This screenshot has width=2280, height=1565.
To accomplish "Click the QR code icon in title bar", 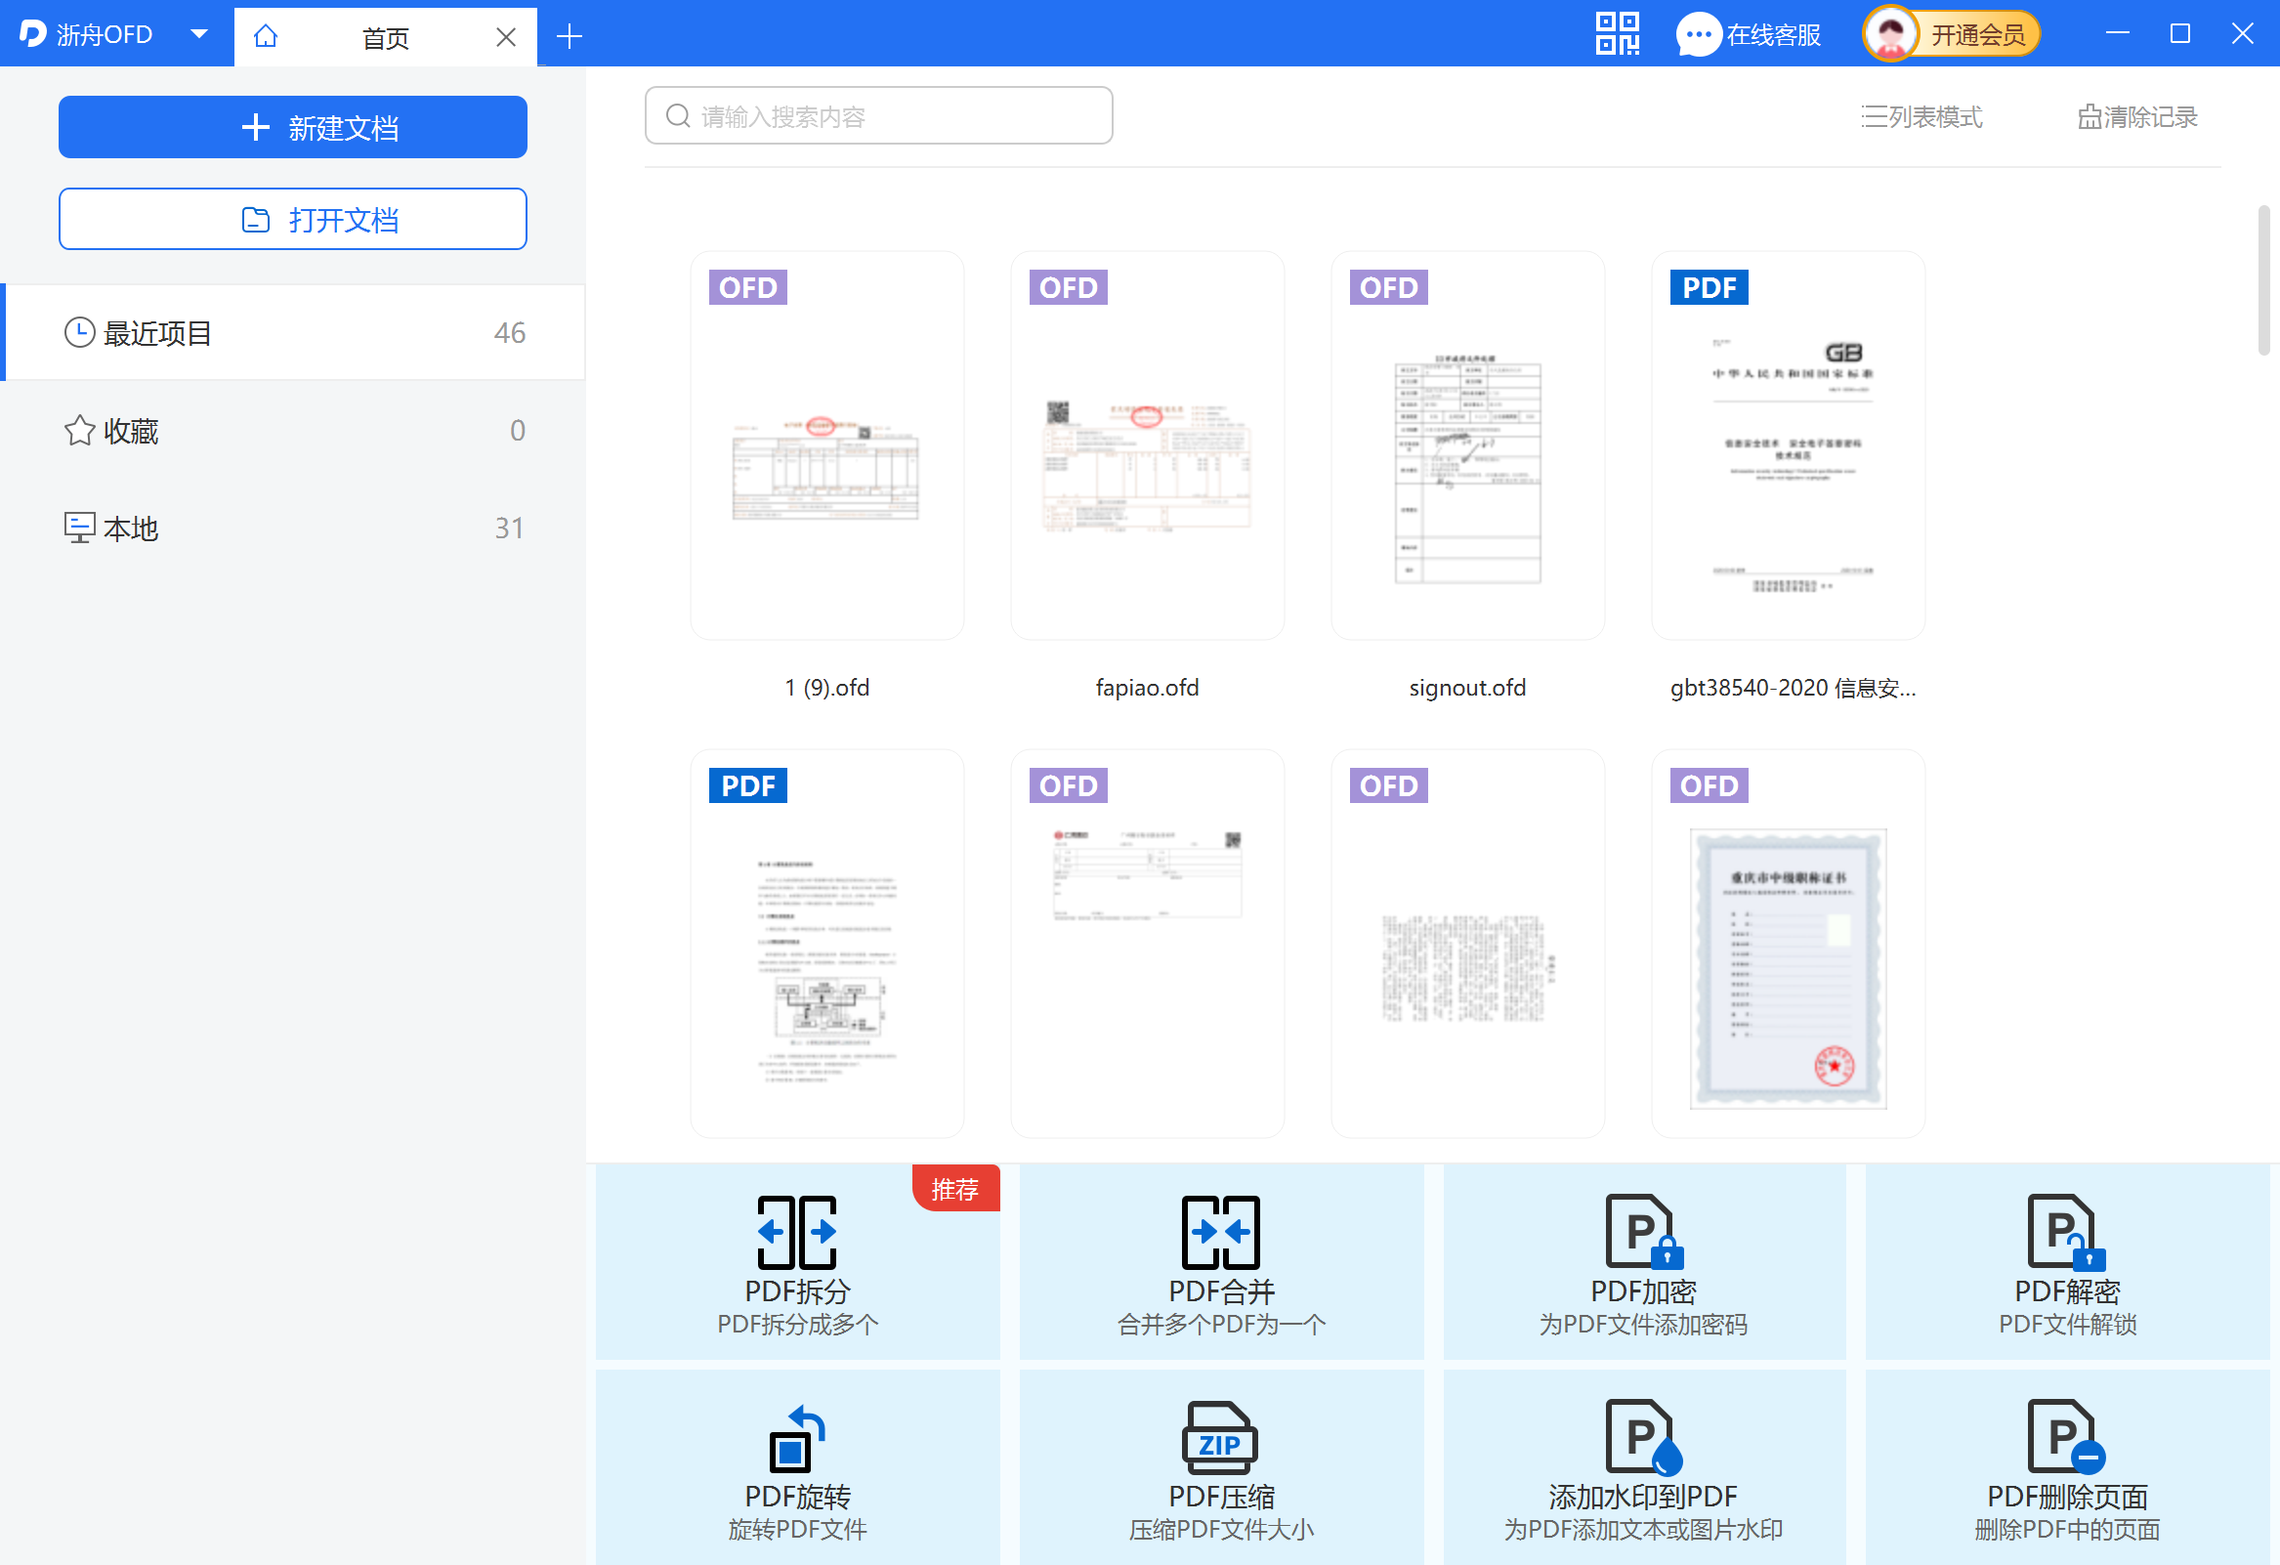I will click(1617, 34).
